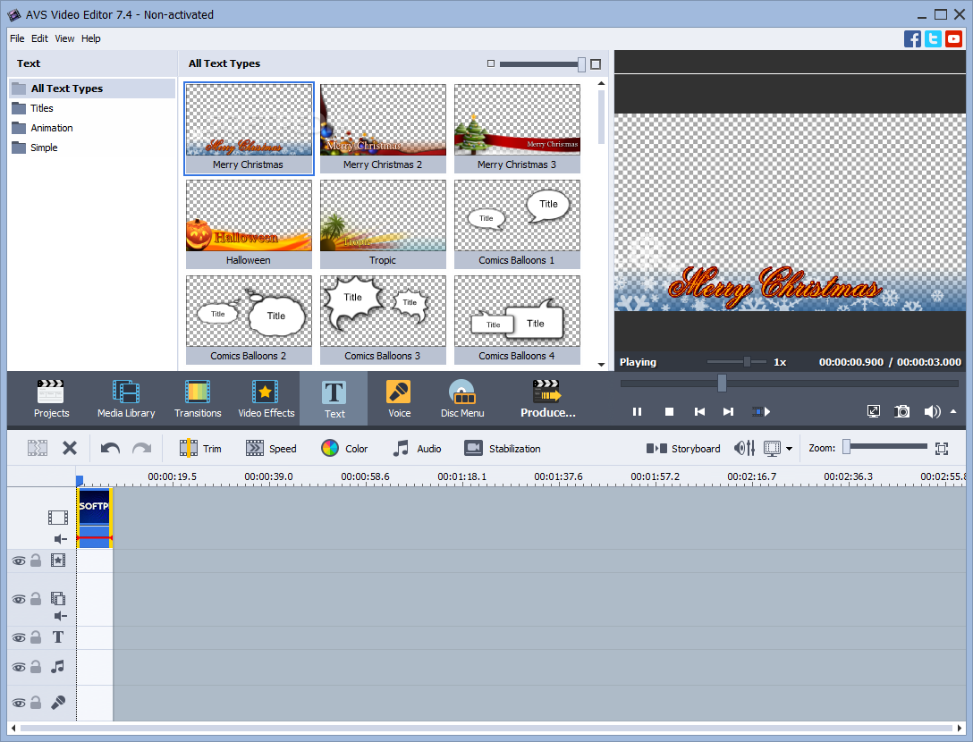
Task: Open the audio mixer icon
Action: click(x=745, y=448)
